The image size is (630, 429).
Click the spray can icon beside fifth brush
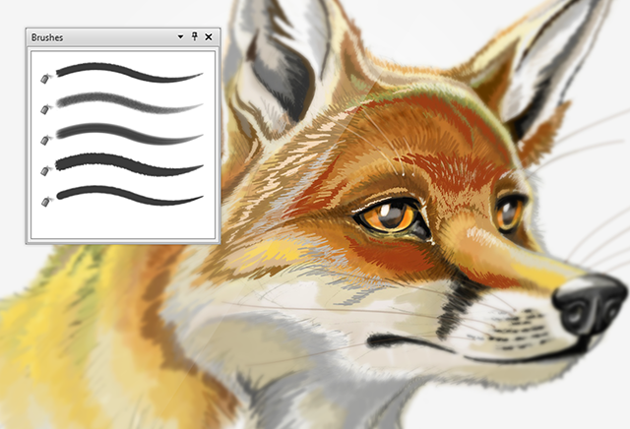(46, 201)
